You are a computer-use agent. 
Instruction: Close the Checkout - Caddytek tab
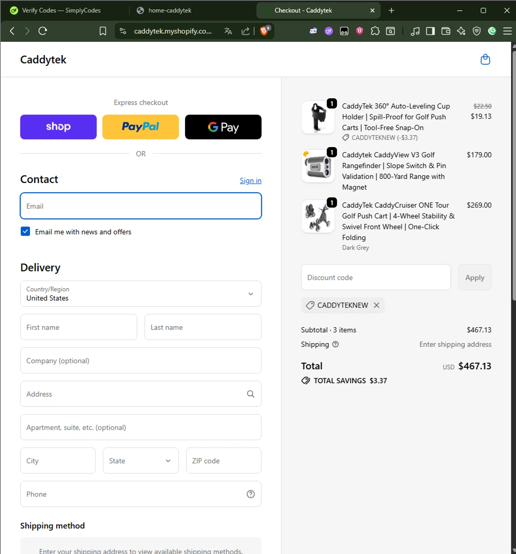coord(372,10)
